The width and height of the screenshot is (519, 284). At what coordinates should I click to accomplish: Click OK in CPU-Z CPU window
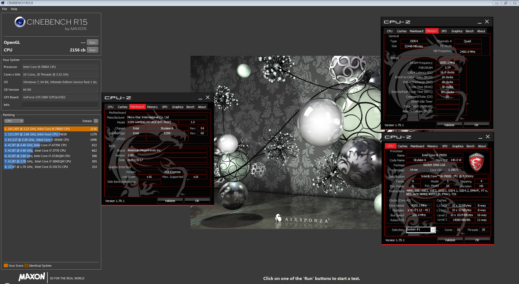pyautogui.click(x=477, y=240)
